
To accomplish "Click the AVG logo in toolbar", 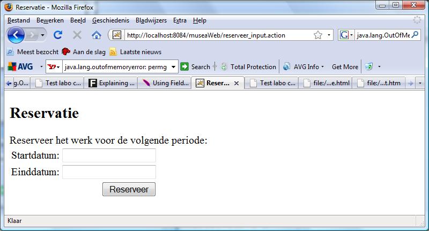I will pos(20,66).
